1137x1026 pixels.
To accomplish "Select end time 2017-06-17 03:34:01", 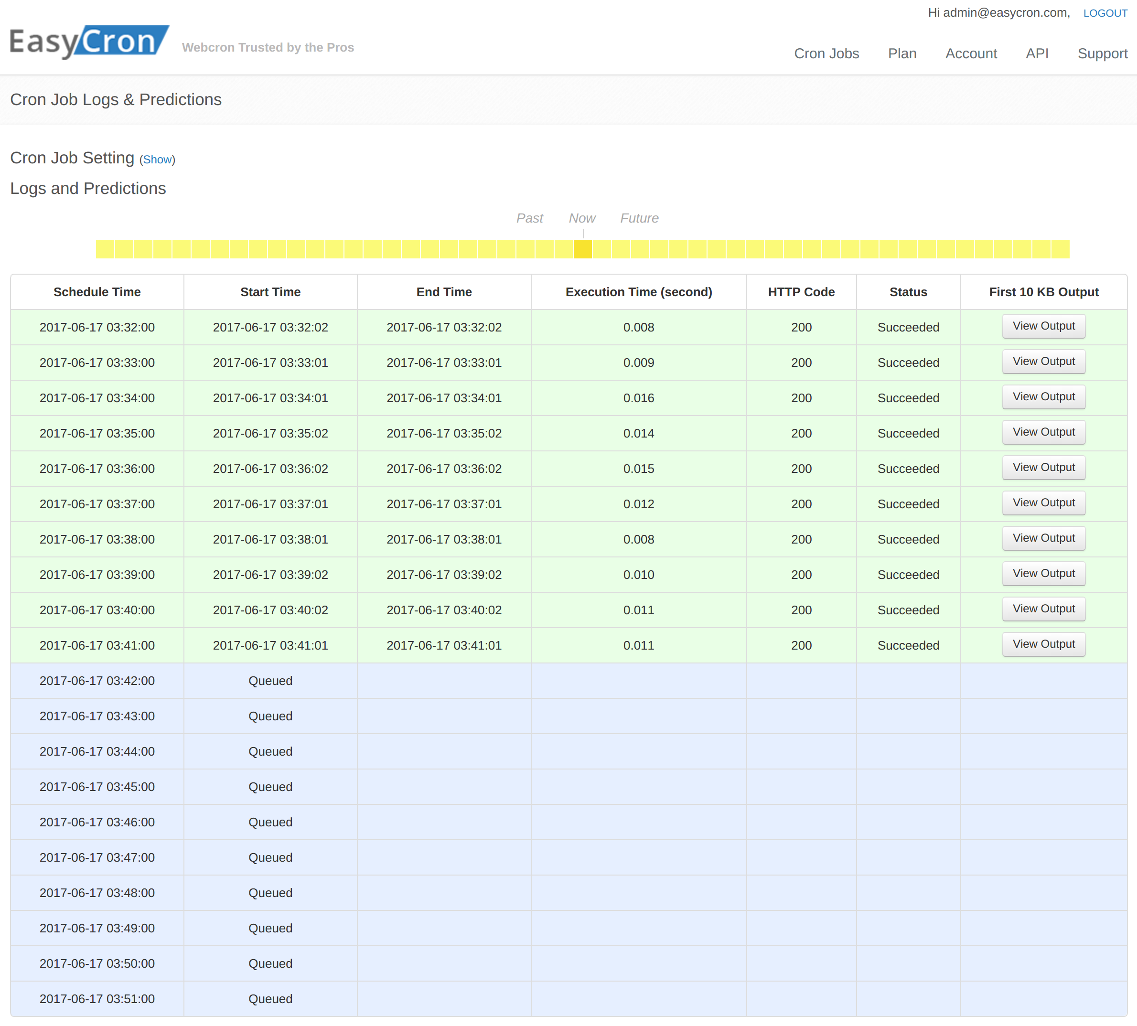I will tap(444, 398).
